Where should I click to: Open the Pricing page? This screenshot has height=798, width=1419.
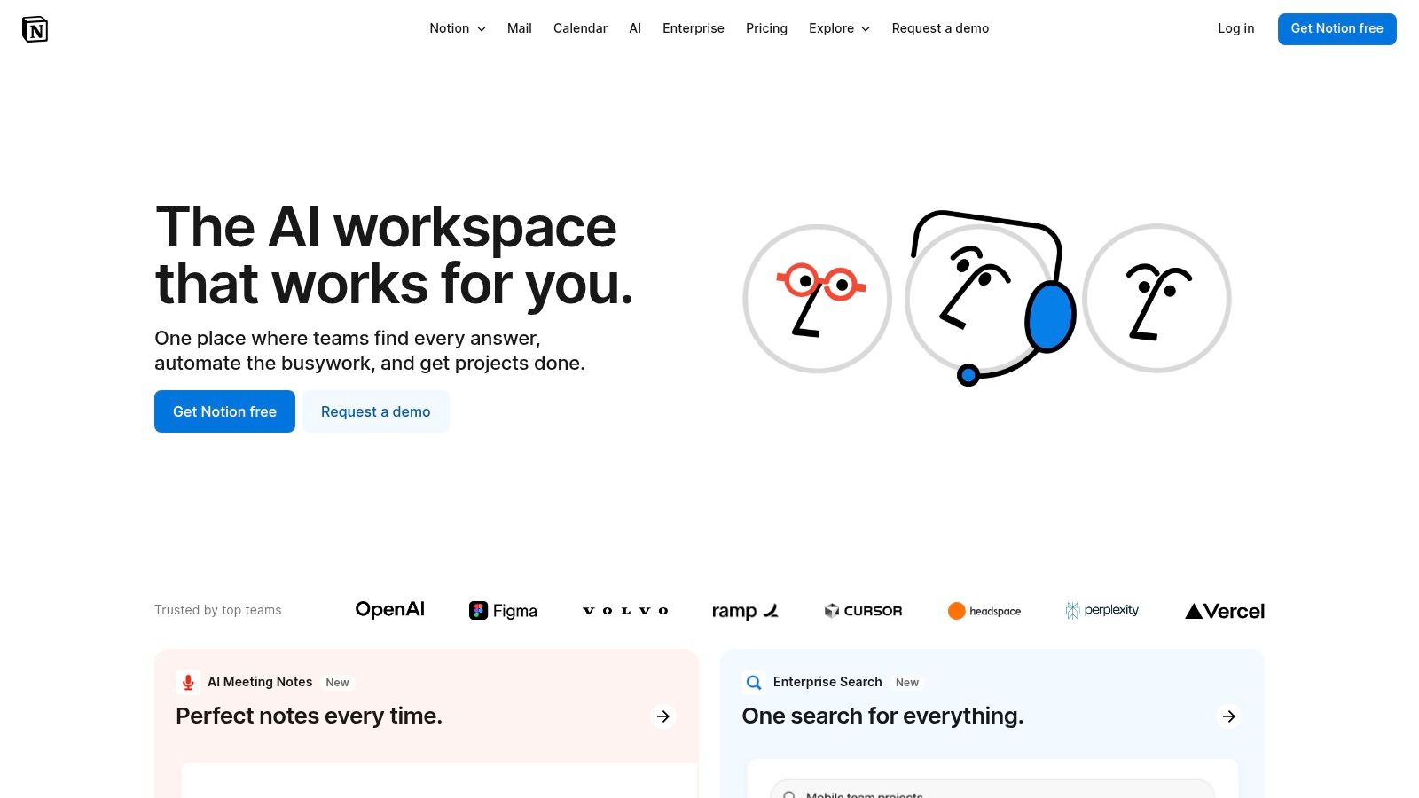[x=766, y=28]
